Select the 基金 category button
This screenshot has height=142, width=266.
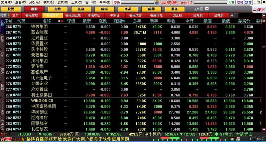pyautogui.click(x=81, y=9)
